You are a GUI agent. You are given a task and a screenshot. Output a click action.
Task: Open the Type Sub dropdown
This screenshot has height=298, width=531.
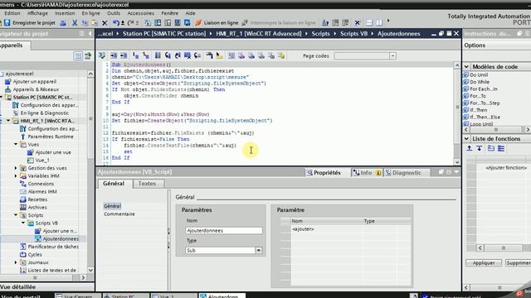[x=258, y=250]
